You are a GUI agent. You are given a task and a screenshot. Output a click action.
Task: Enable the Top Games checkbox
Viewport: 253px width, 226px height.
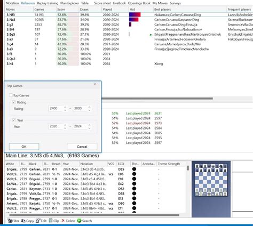coord(11,95)
